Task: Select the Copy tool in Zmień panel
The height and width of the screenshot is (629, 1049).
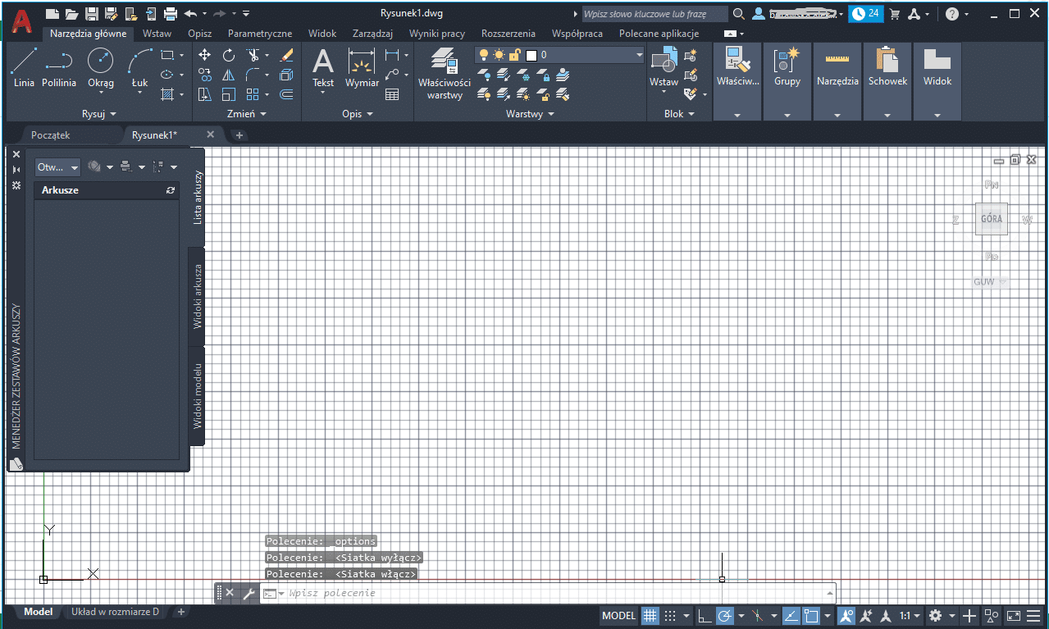Action: [205, 75]
